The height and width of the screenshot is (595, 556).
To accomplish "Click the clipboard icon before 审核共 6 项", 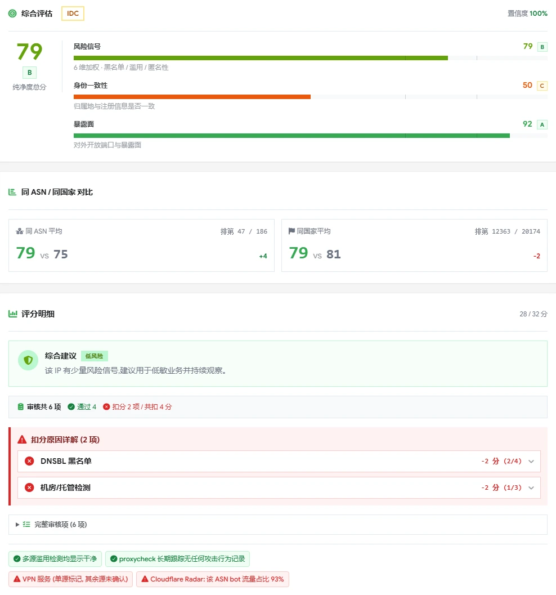I will click(x=20, y=407).
